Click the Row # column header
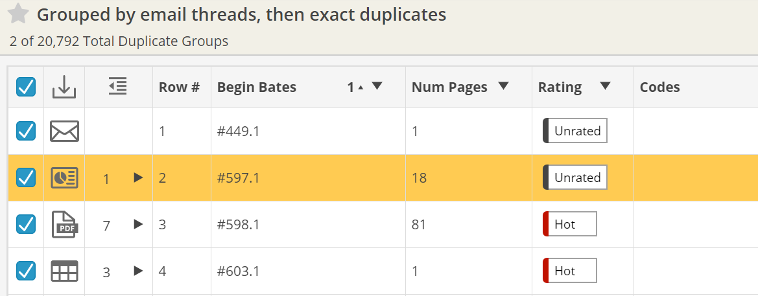The height and width of the screenshot is (296, 758). [x=180, y=87]
